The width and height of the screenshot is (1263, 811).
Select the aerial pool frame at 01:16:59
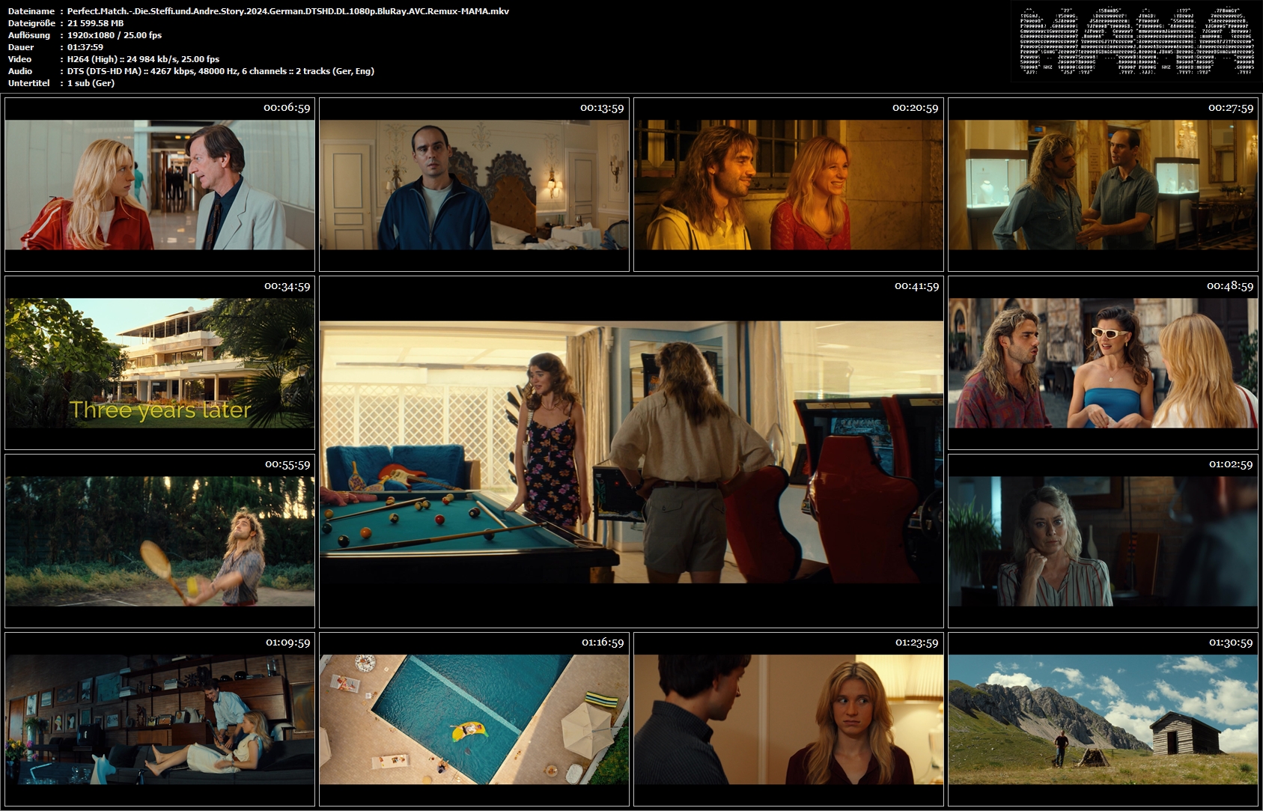point(474,719)
